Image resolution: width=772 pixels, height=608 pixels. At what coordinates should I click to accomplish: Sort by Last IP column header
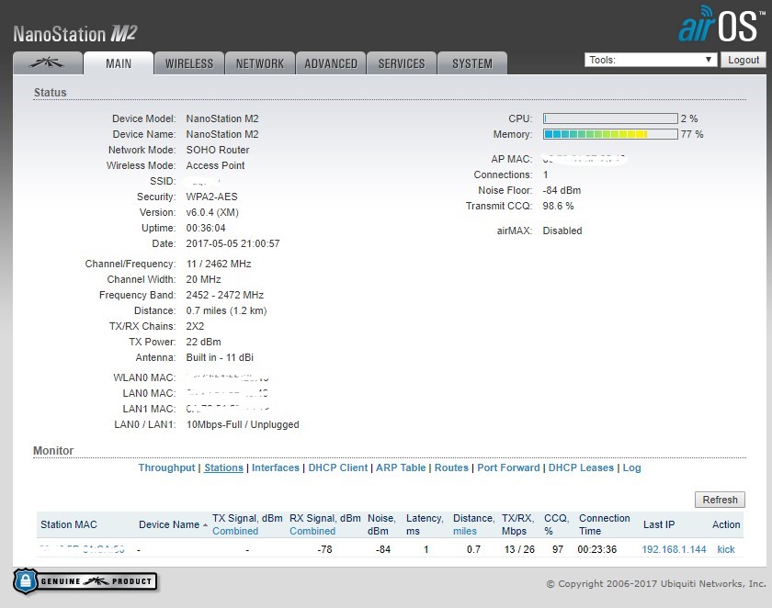pos(659,524)
